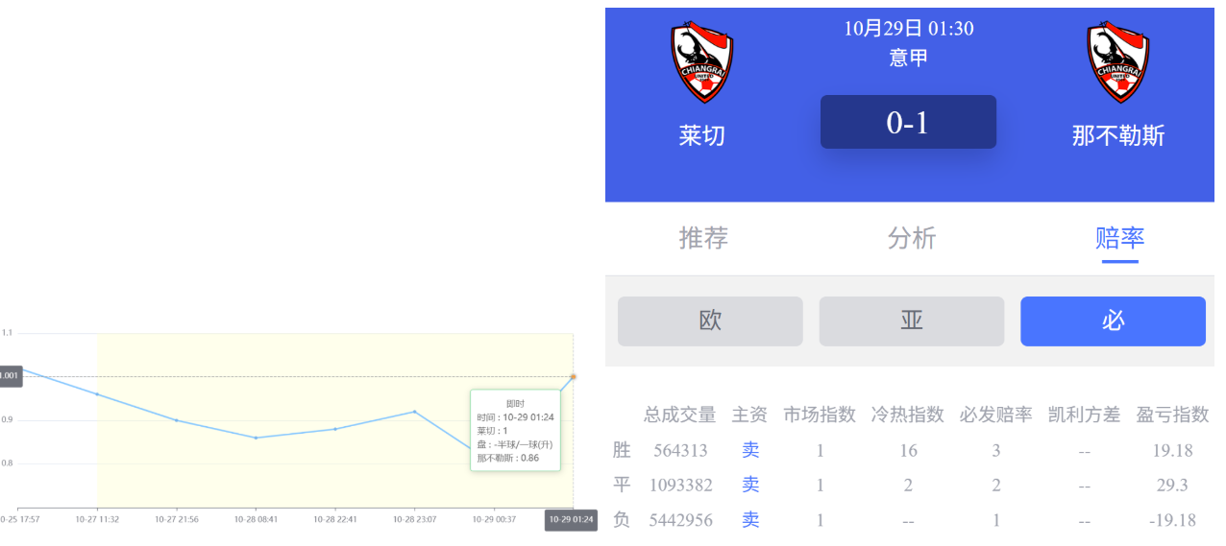This screenshot has width=1226, height=546.
Task: Select the 必 odds button
Action: [x=1113, y=321]
